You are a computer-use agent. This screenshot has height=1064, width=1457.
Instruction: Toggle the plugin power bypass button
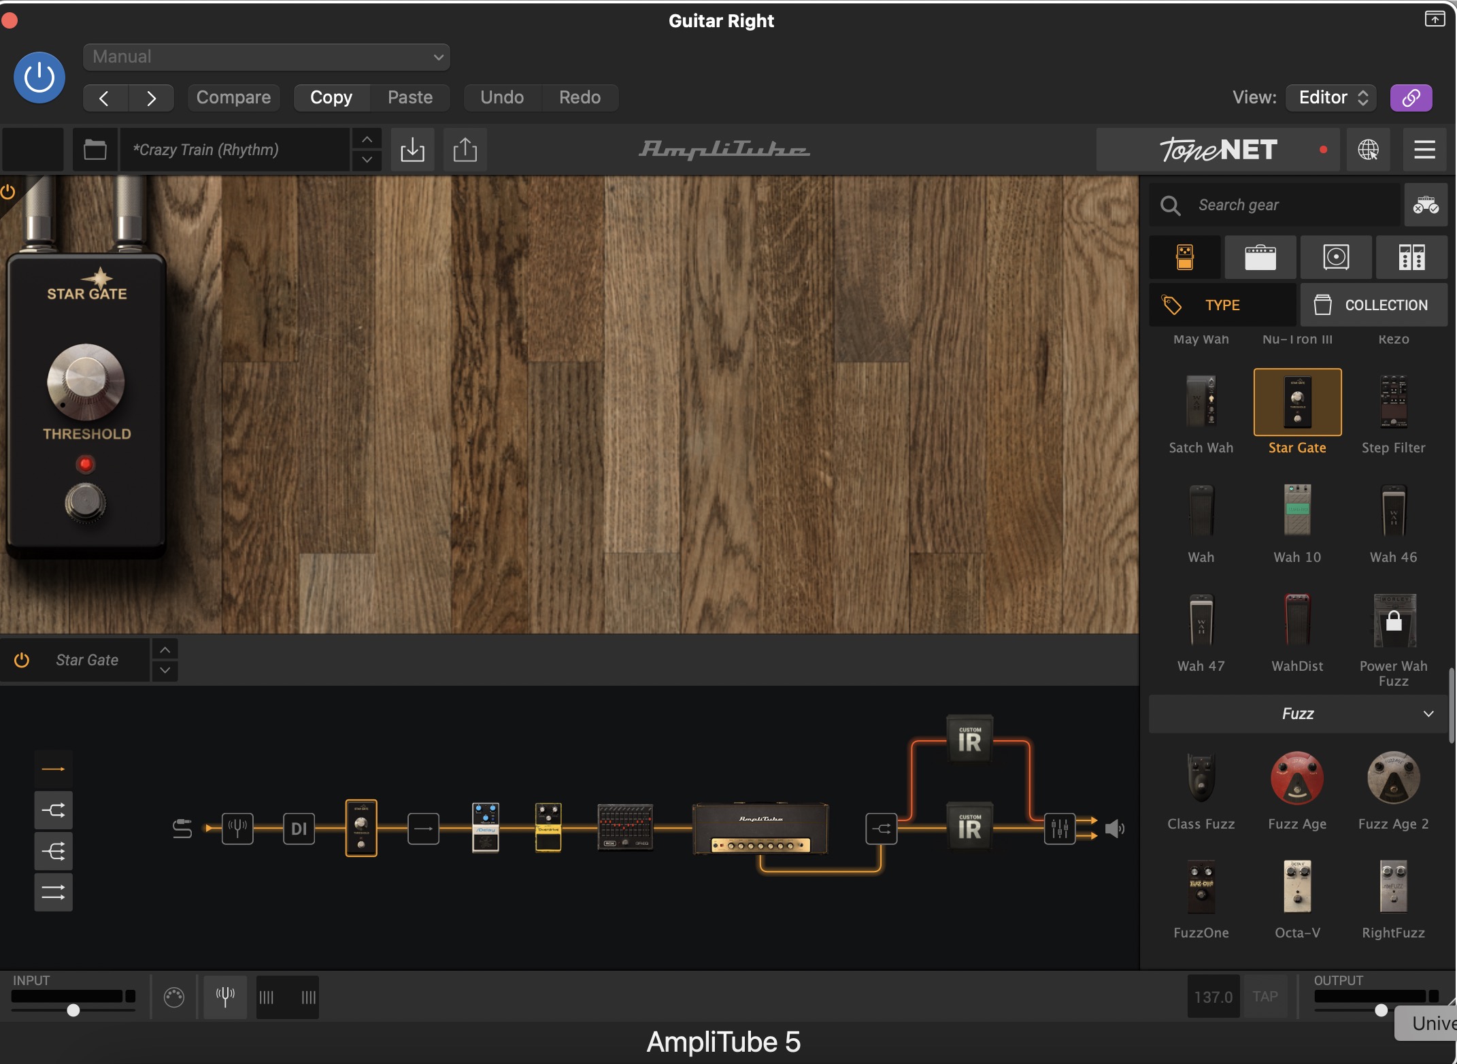click(x=39, y=78)
